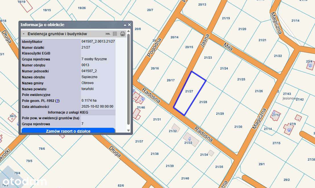Click the info panel vertical scrollbar thumb
This screenshot has width=315, height=188.
point(129,79)
